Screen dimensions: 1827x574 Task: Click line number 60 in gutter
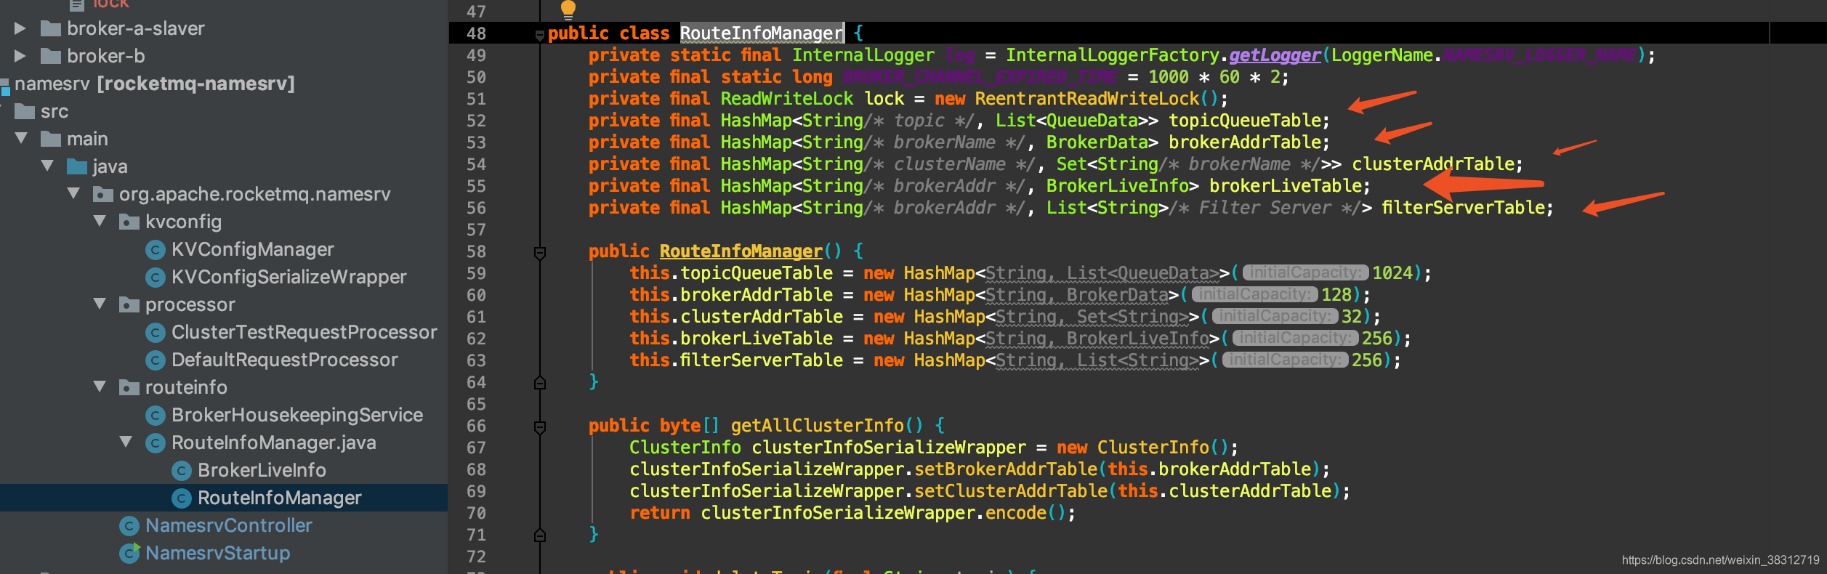pos(476,295)
